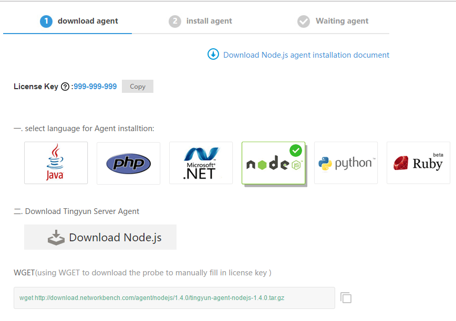Choose the PHP agent logo

(x=128, y=164)
